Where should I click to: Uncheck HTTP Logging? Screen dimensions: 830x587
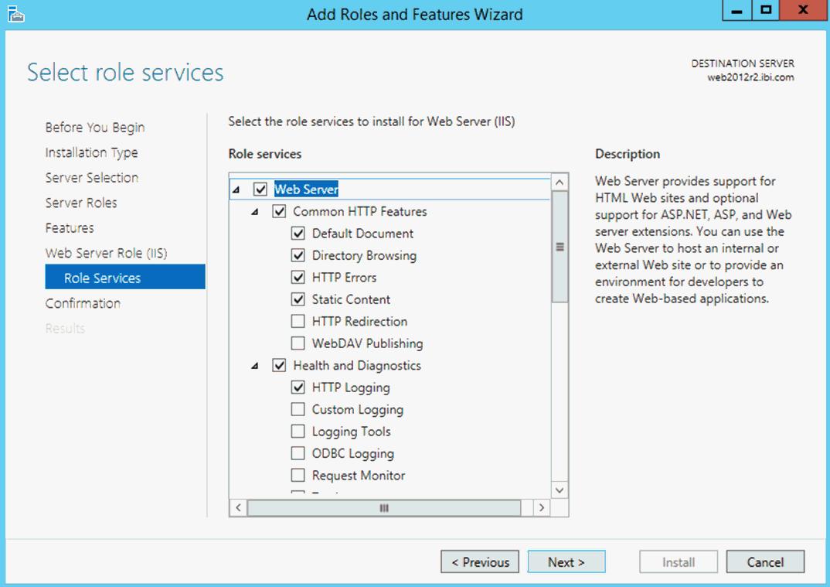pyautogui.click(x=298, y=387)
